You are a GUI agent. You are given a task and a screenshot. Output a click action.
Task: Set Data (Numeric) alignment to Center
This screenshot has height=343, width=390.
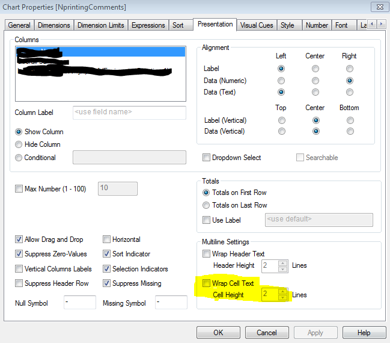pos(315,81)
